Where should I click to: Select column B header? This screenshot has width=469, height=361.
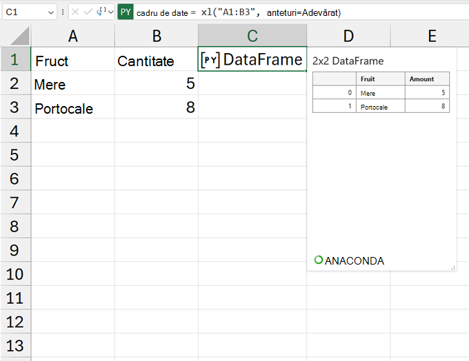click(157, 36)
